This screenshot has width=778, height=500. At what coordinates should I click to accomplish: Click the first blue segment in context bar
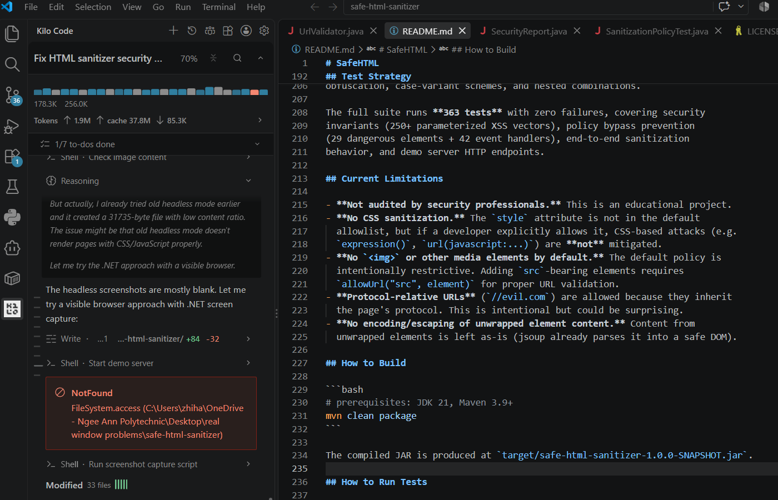click(38, 92)
